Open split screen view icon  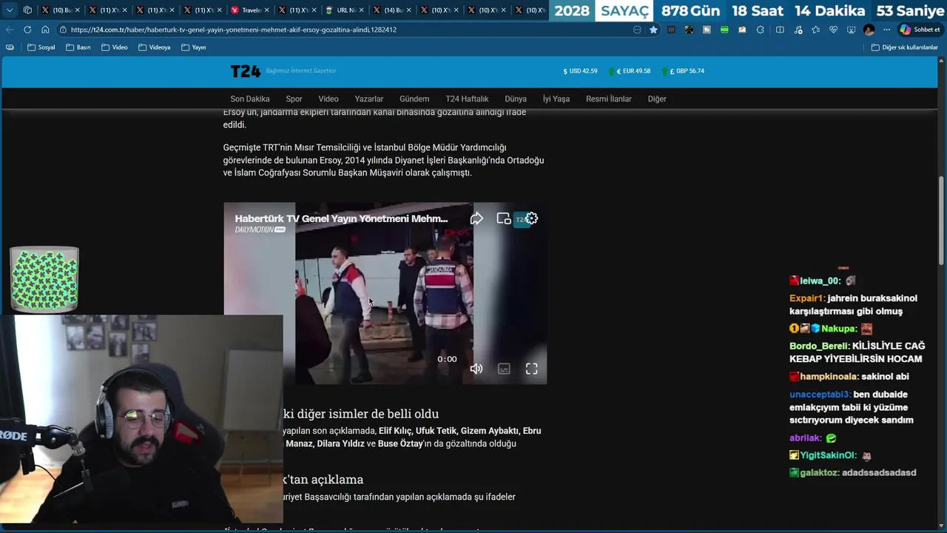click(x=780, y=30)
